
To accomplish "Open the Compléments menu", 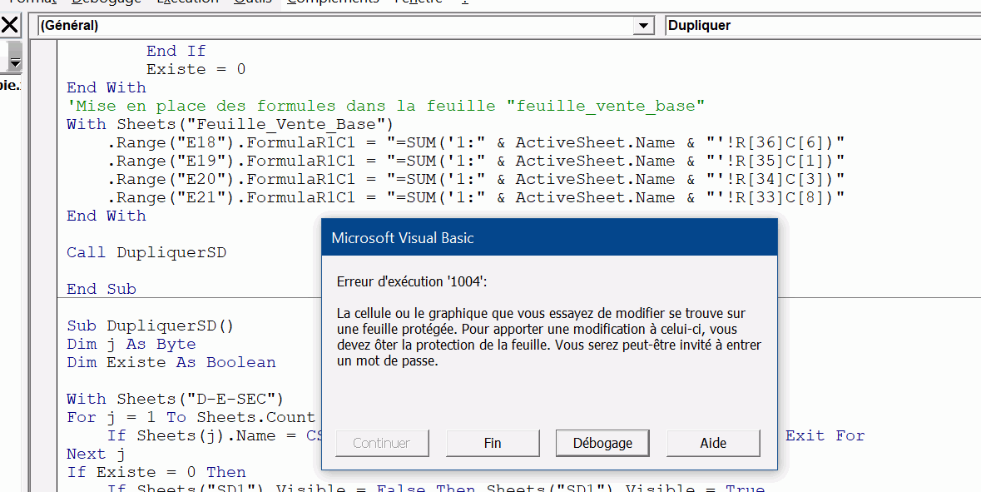I will (x=333, y=2).
